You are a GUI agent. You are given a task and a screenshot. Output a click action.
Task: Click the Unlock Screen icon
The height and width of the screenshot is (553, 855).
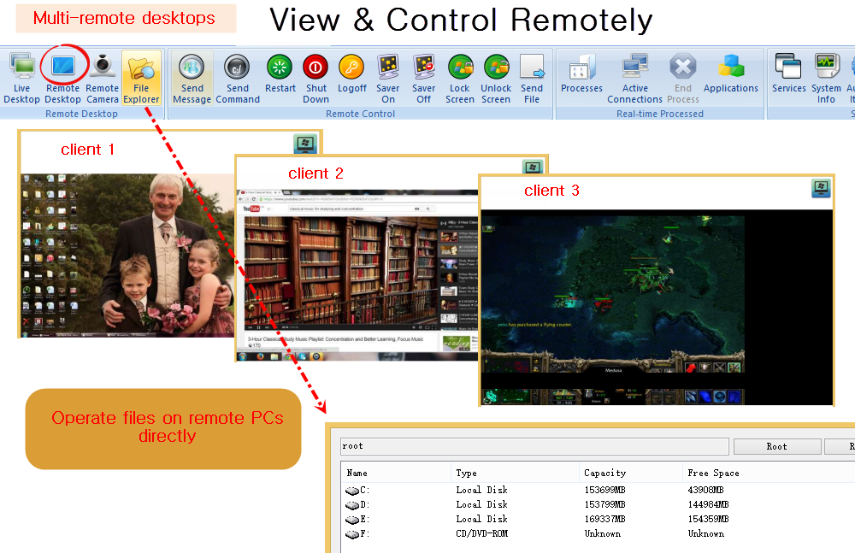coord(496,77)
